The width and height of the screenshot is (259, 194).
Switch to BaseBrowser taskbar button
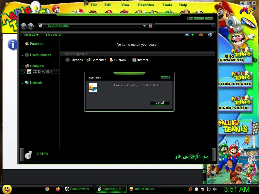click(78, 189)
